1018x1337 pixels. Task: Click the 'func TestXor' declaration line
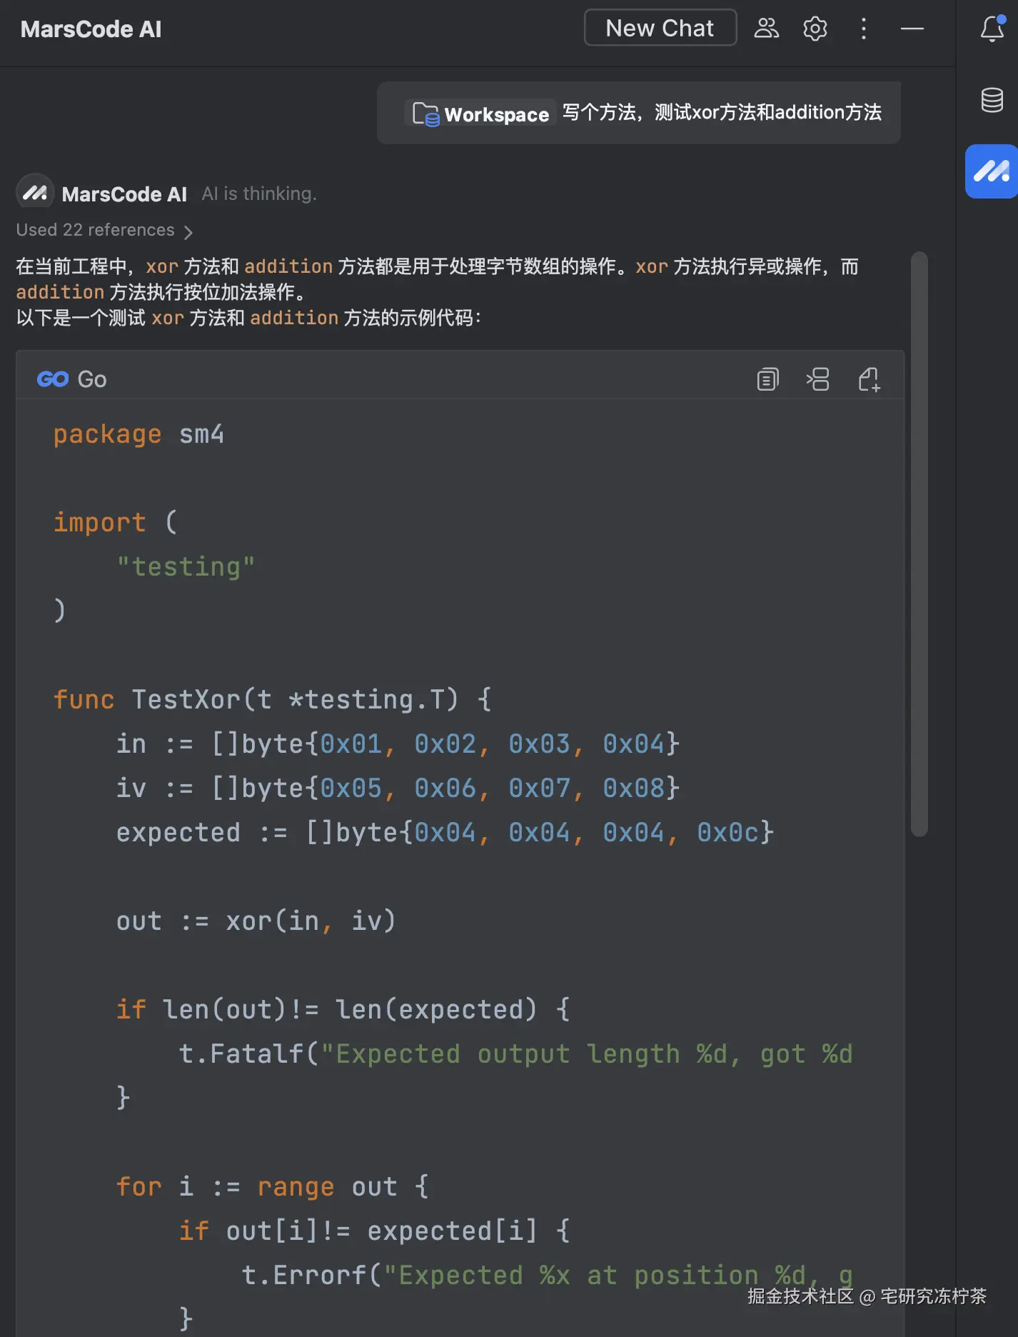tap(272, 699)
